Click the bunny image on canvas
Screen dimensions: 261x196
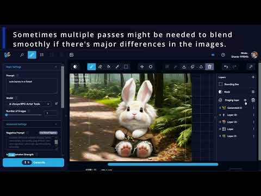click(135, 118)
